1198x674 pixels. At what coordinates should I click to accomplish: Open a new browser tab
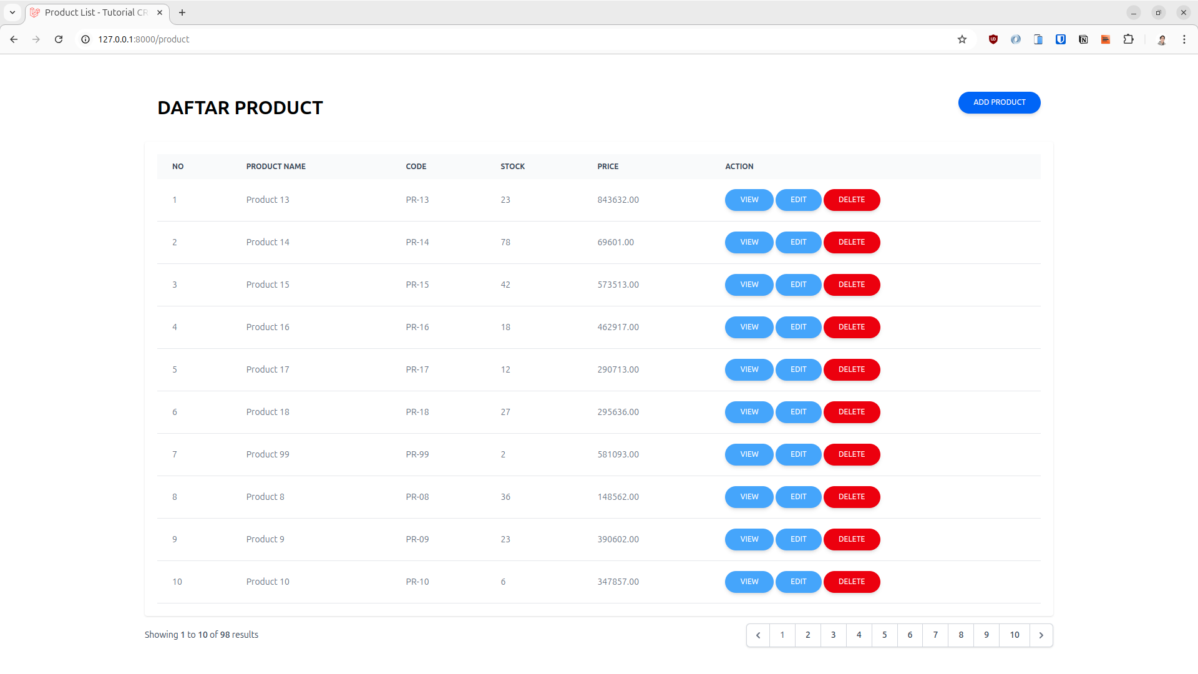tap(182, 12)
